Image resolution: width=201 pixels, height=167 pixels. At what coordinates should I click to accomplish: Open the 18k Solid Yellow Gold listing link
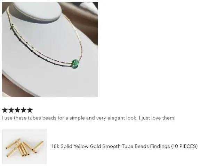point(124,146)
